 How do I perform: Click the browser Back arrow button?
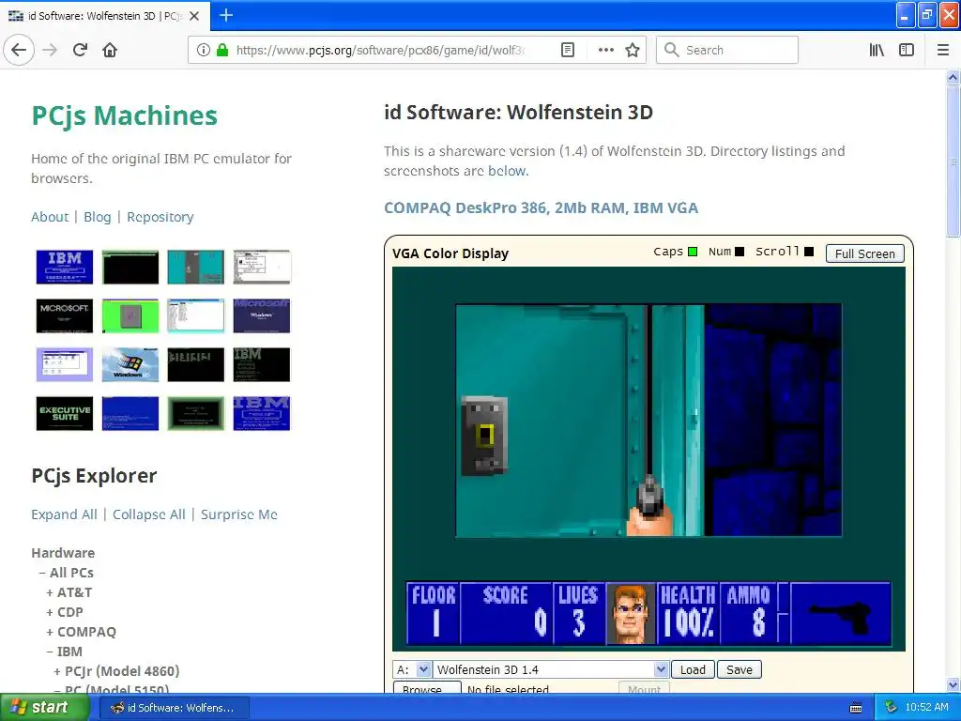(x=19, y=50)
